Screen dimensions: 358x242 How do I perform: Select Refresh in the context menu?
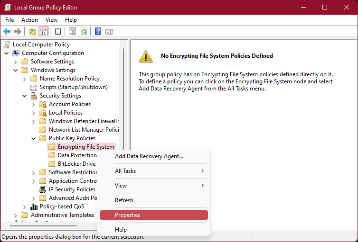click(154, 200)
